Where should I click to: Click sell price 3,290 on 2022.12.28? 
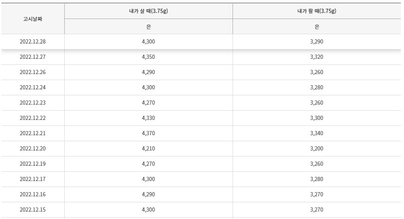click(317, 42)
